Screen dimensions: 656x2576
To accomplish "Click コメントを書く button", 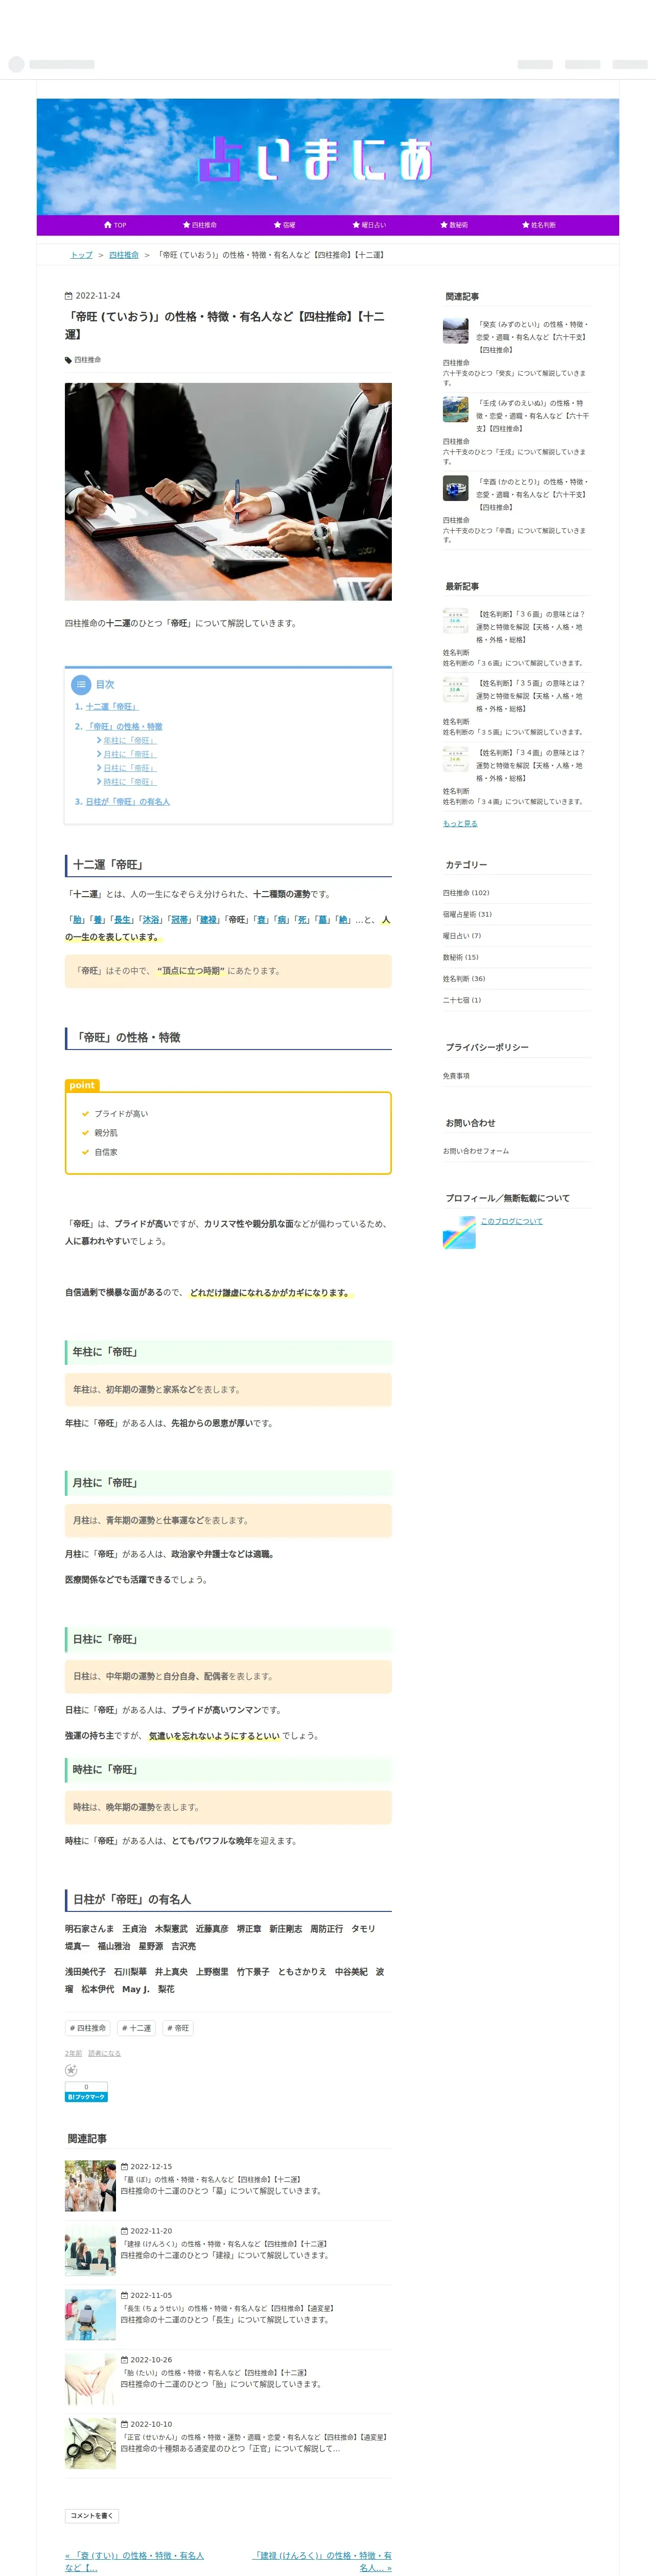I will click(x=92, y=2516).
